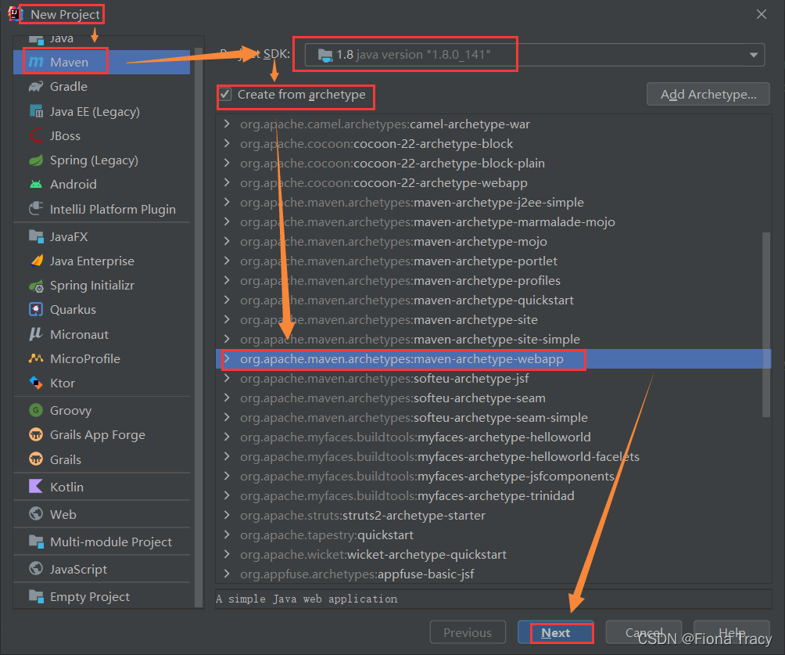The image size is (785, 655).
Task: Expand struts2-archetype-starter node
Action: [227, 515]
